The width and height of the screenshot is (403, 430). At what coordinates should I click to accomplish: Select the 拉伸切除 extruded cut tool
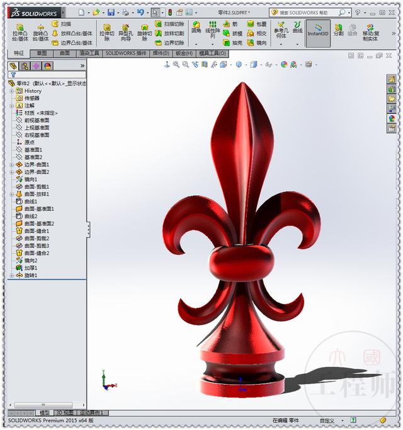pos(106,32)
